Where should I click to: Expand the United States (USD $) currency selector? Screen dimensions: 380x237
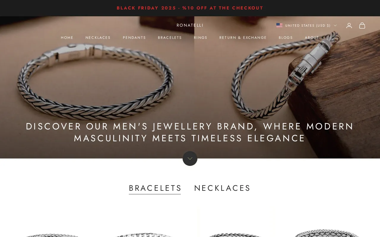307,25
